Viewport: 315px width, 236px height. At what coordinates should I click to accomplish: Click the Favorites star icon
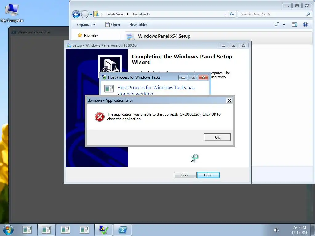coord(80,35)
